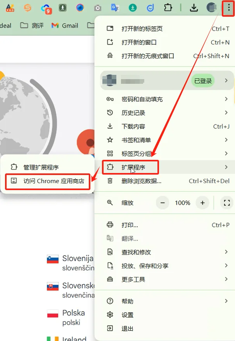Click the three-dot Chrome menu button
The width and height of the screenshot is (235, 341).
(x=228, y=8)
